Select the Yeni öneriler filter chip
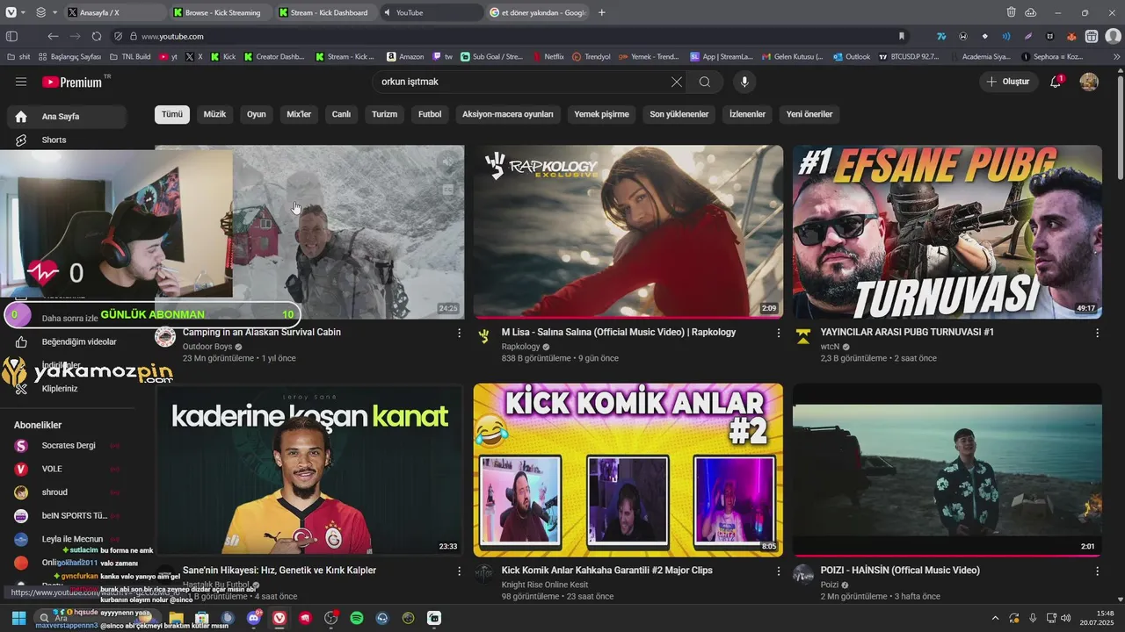 point(809,114)
